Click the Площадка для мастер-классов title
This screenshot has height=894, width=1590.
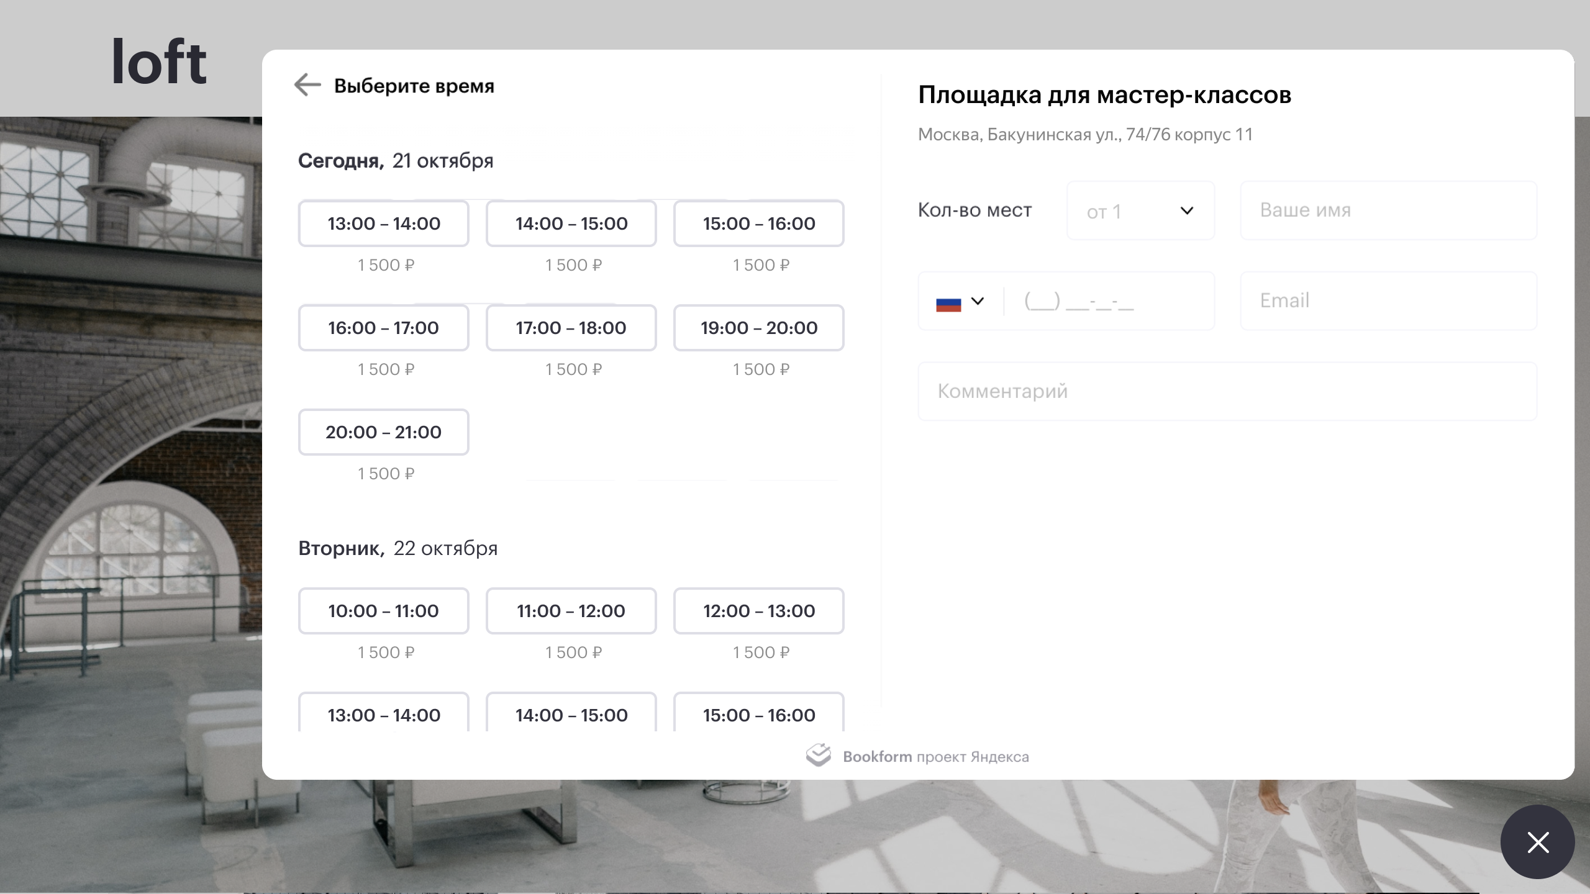click(x=1105, y=95)
